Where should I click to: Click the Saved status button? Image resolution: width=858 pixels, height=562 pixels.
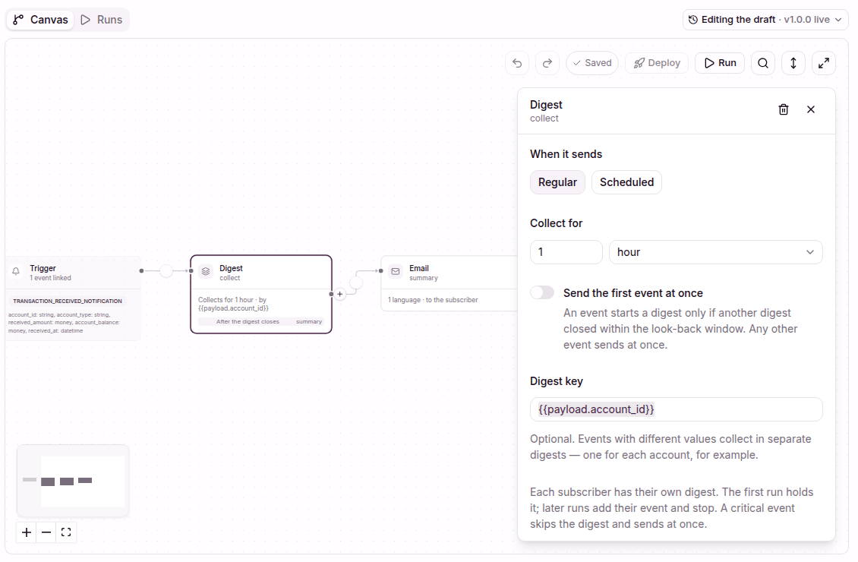coord(592,63)
